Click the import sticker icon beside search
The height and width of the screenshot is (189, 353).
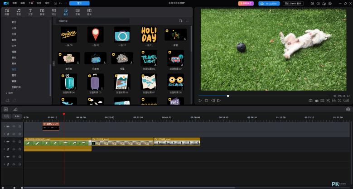coord(180,21)
